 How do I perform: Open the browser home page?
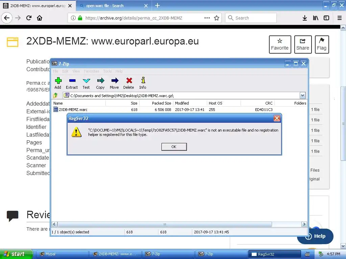coord(40,18)
